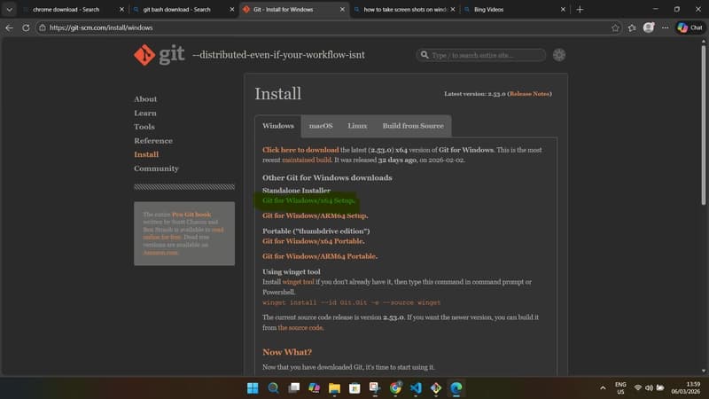
Task: Open File Explorer from taskbar
Action: click(x=334, y=387)
